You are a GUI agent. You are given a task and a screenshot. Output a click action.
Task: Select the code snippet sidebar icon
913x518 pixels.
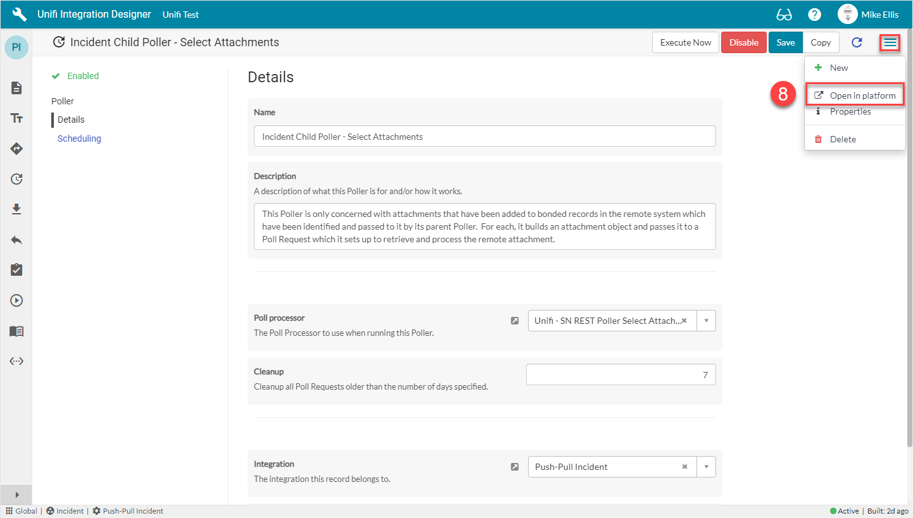16,361
